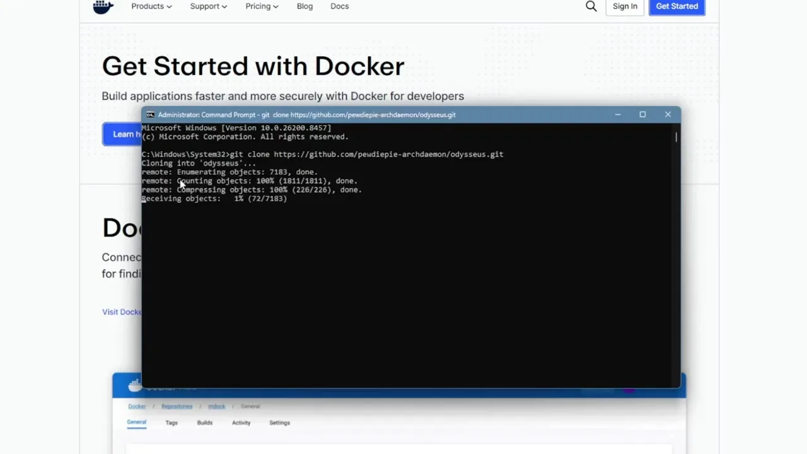Click the mdock breadcrumb link

pos(216,406)
